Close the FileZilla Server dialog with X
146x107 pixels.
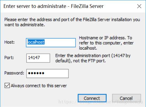coord(139,6)
